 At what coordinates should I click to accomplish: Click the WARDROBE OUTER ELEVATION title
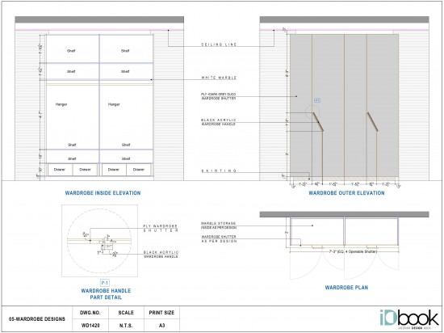coord(346,193)
